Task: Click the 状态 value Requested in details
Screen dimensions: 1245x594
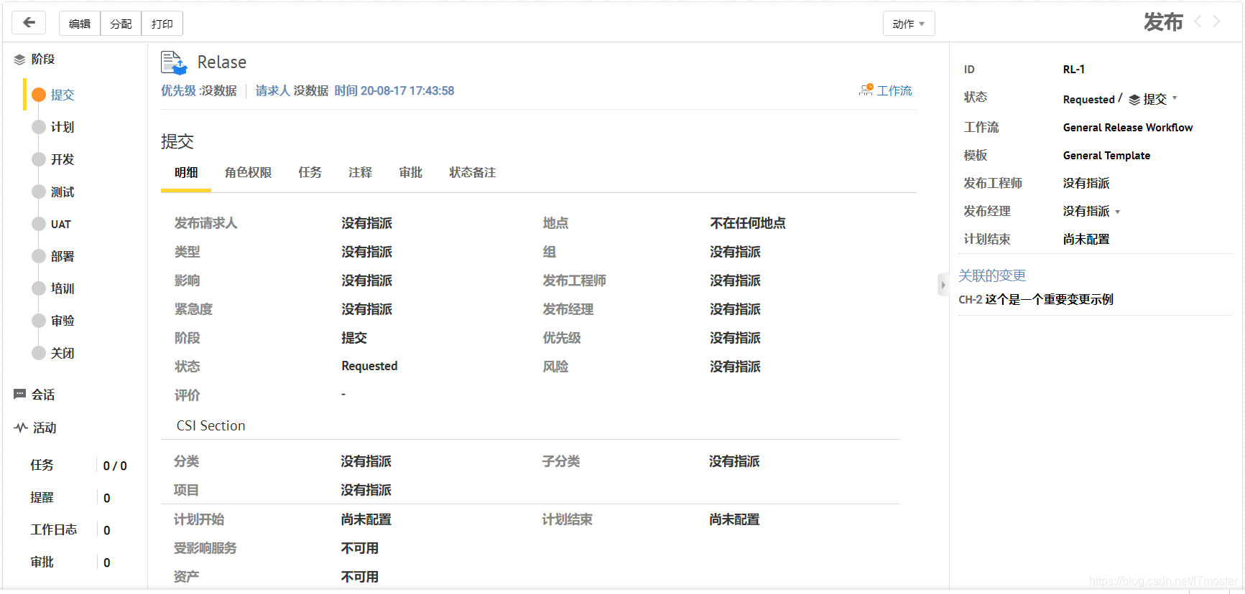Action: tap(369, 366)
